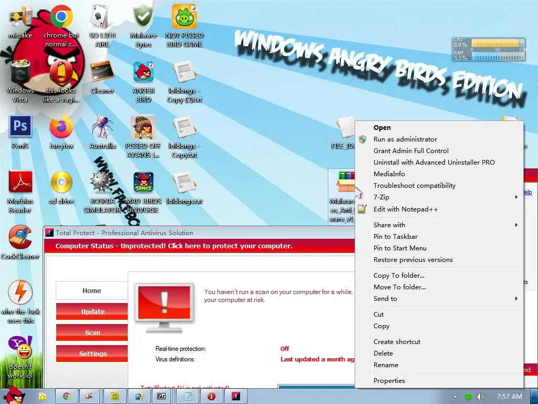Launch the 'Cleaner' desktop icon
Screen dimensions: 538x404
pyautogui.click(x=102, y=77)
